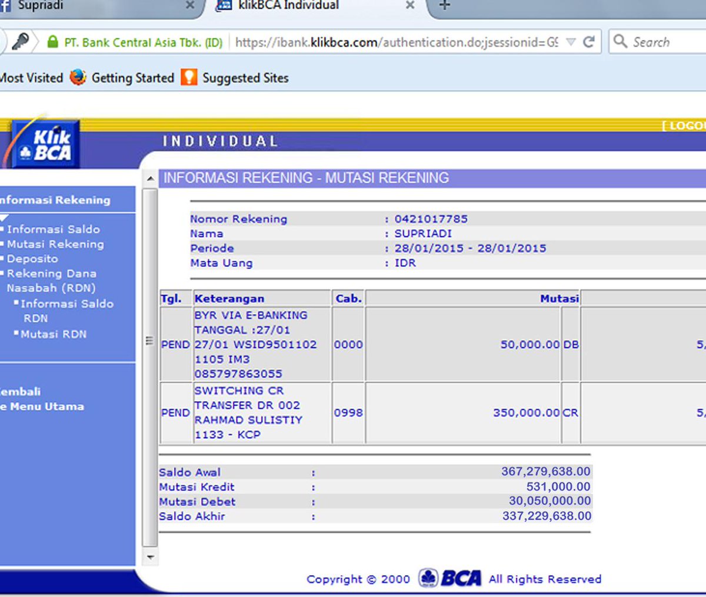Image resolution: width=706 pixels, height=597 pixels.
Task: Open a new tab with plus button
Action: point(445,5)
